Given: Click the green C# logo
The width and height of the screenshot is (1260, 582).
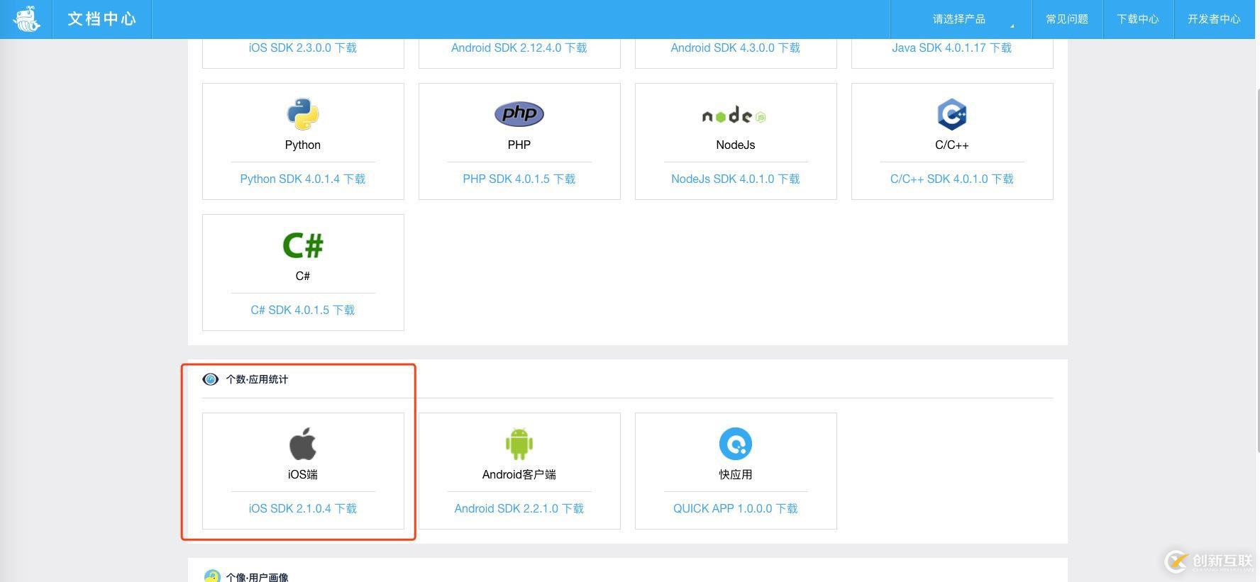Looking at the screenshot, I should [303, 246].
